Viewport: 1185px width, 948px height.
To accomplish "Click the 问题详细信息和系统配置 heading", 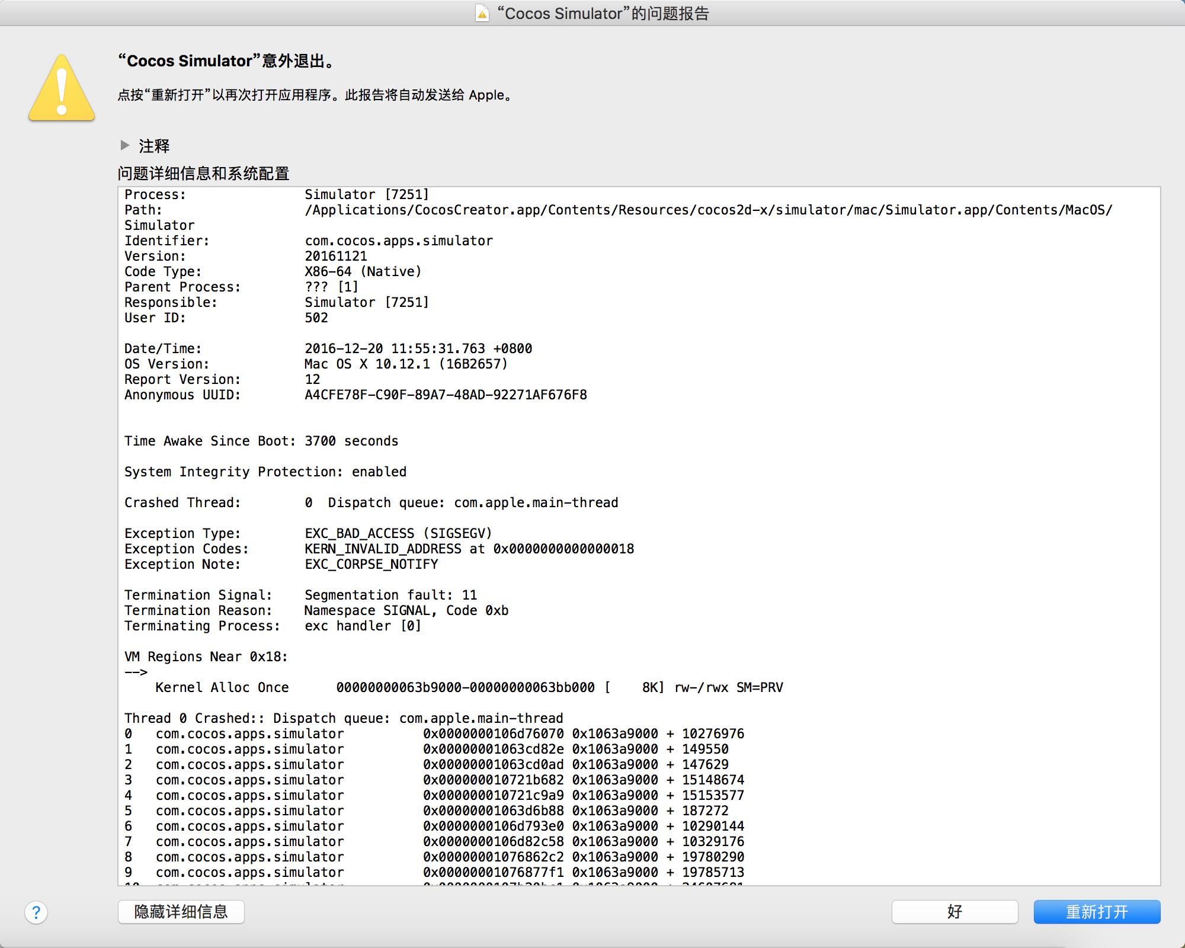I will click(x=203, y=174).
